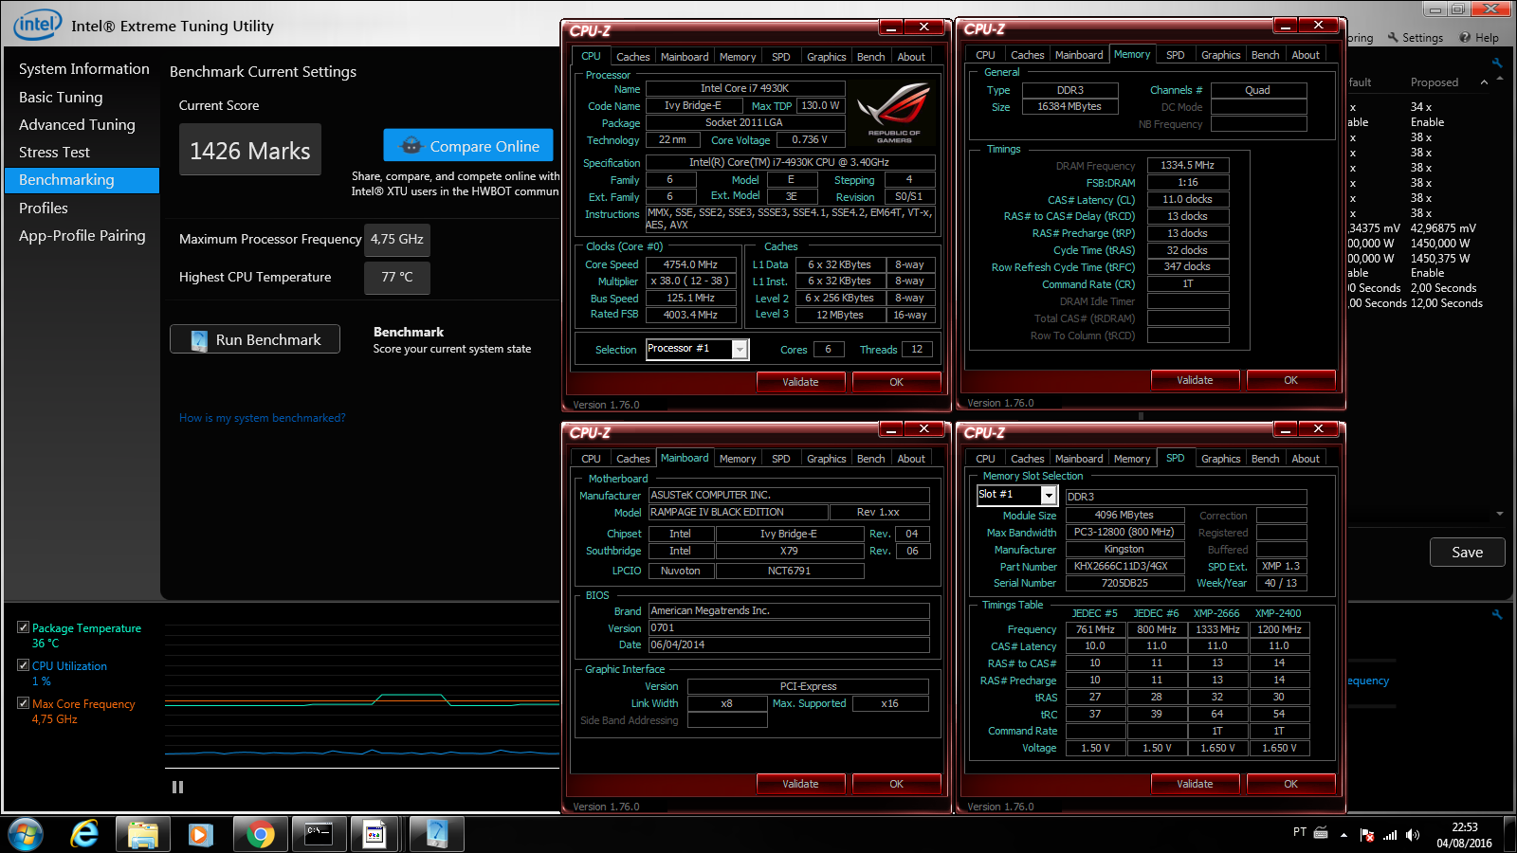Open the XTU Help question mark icon

(1465, 38)
